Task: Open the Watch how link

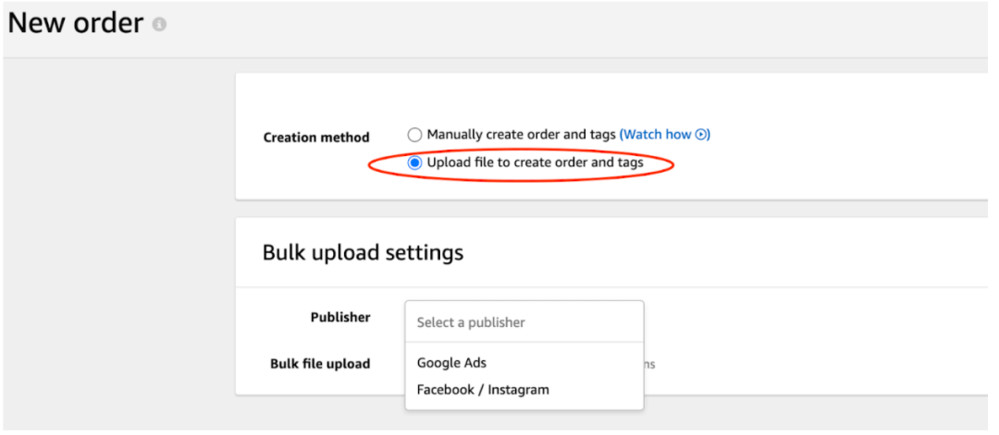Action: (x=658, y=135)
